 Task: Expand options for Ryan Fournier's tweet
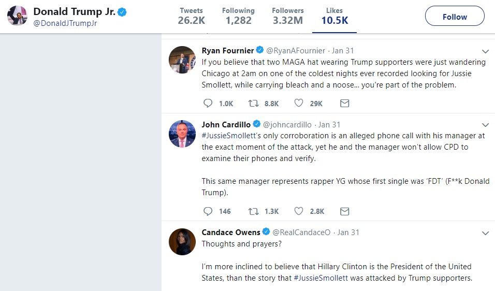(485, 51)
